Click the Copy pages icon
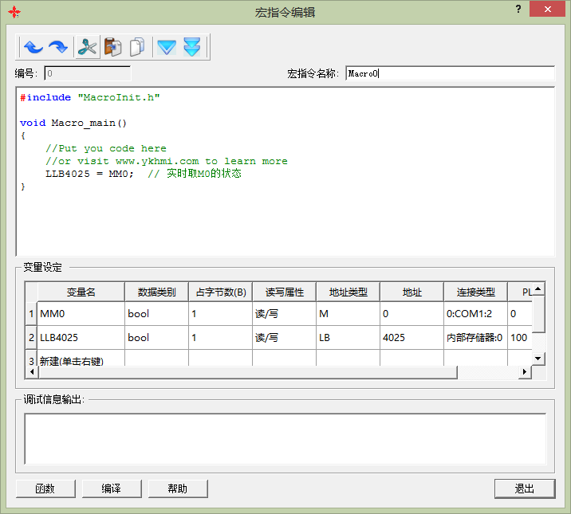 138,47
